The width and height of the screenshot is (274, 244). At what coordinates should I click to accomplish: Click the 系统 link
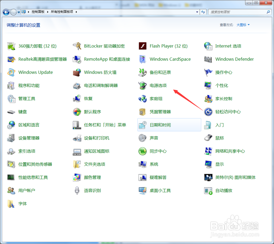(154, 164)
